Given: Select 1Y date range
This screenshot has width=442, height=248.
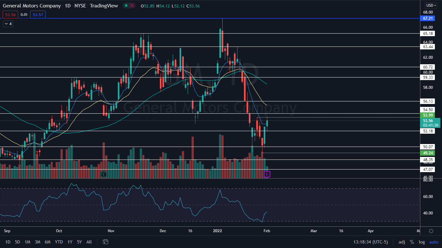Looking at the screenshot, I should pos(70,242).
